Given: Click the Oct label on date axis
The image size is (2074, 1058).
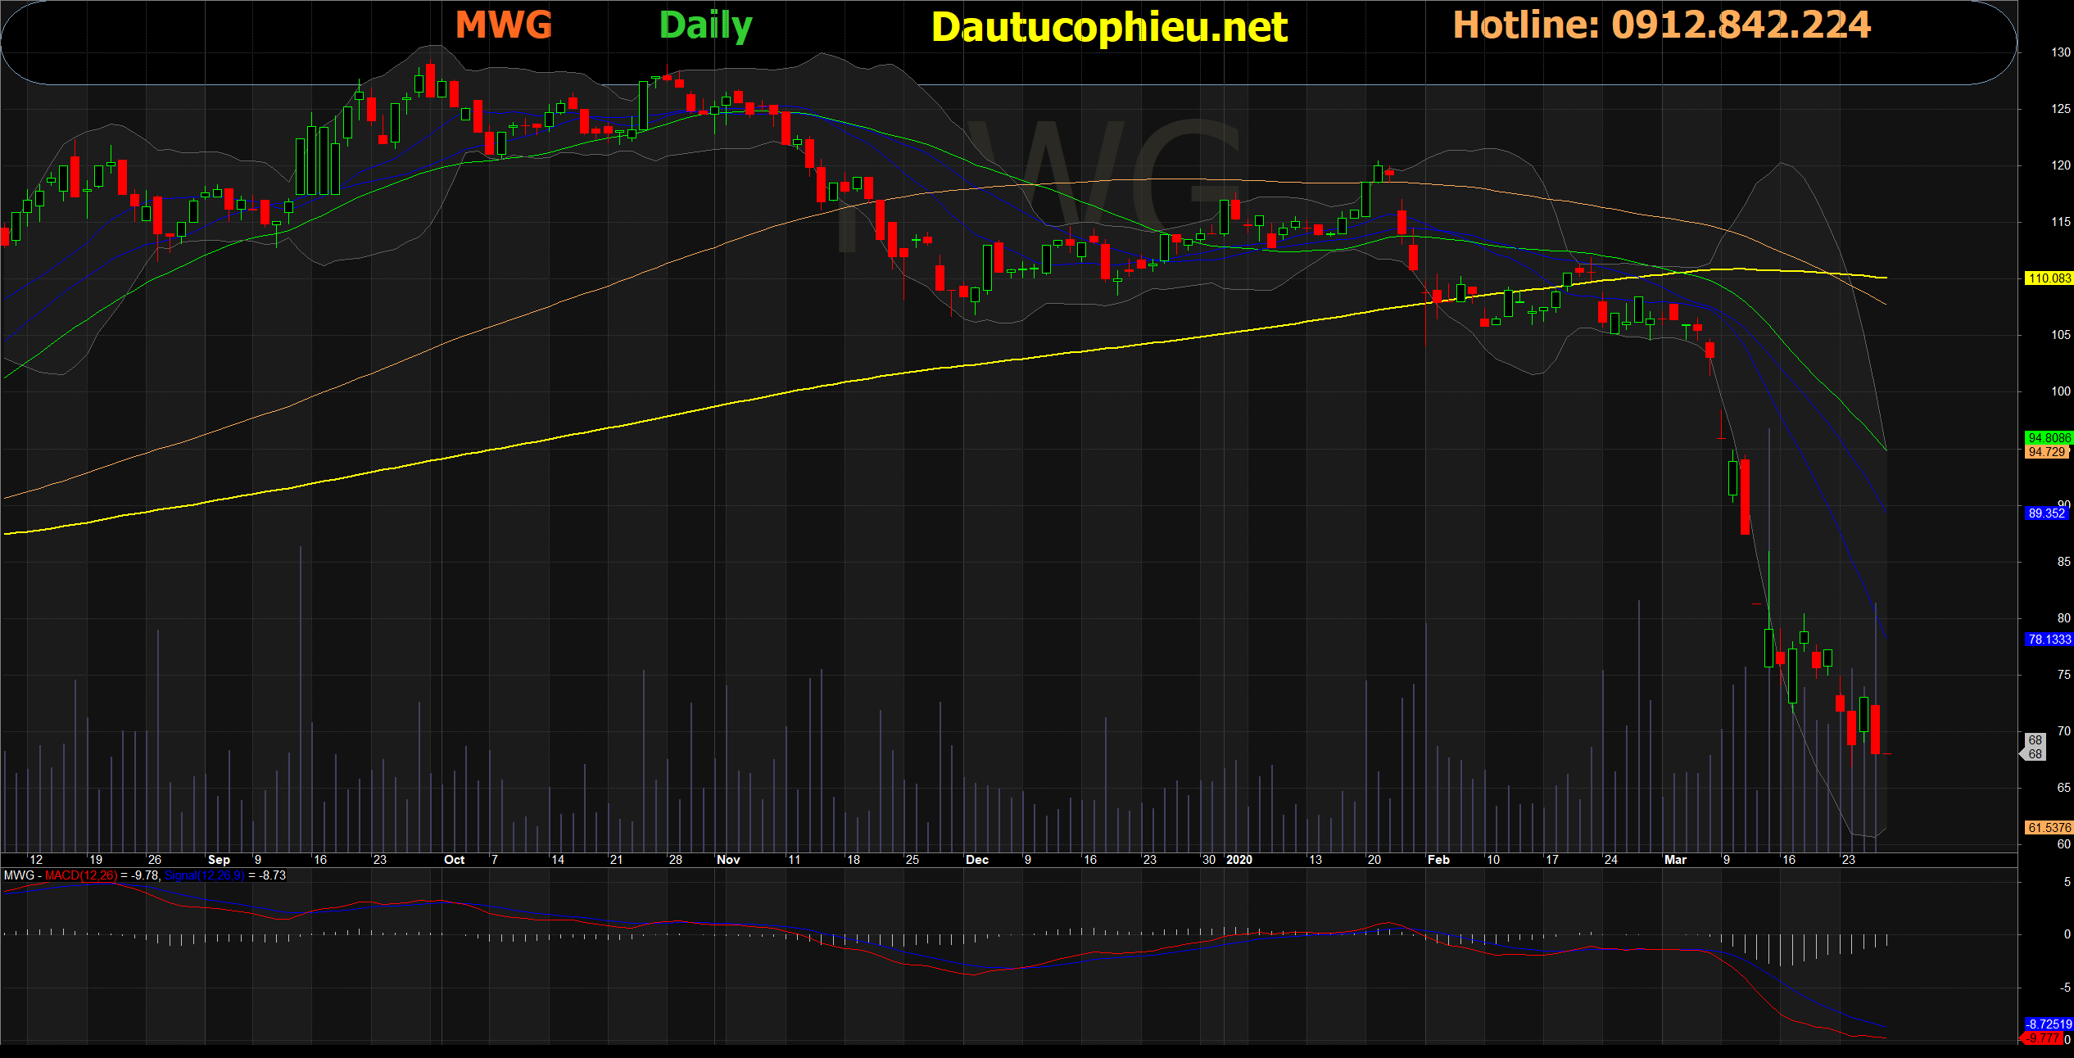Looking at the screenshot, I should [454, 860].
